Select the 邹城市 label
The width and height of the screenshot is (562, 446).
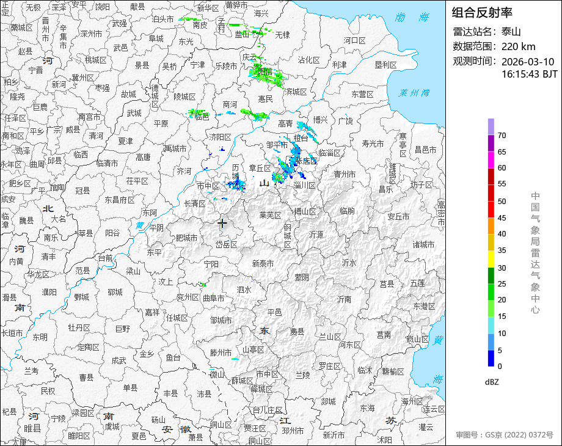pyautogui.click(x=221, y=320)
